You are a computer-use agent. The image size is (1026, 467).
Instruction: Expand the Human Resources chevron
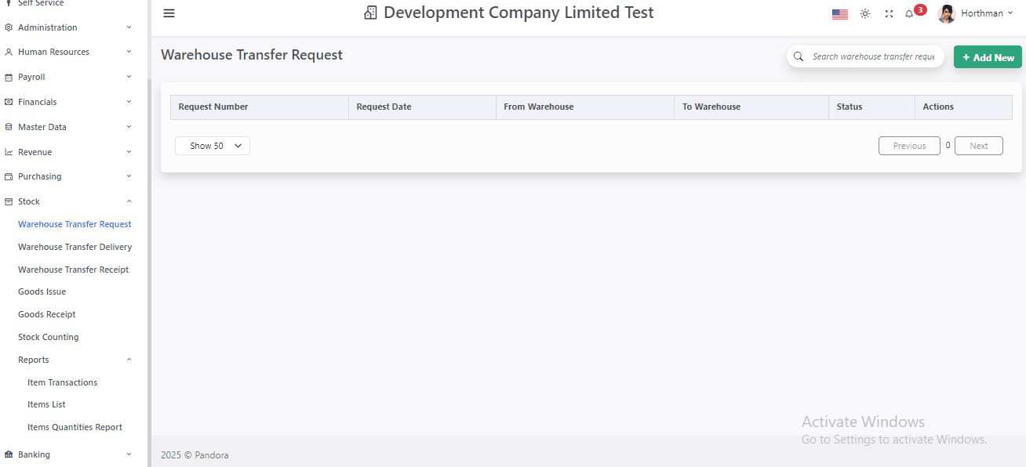[x=129, y=52]
